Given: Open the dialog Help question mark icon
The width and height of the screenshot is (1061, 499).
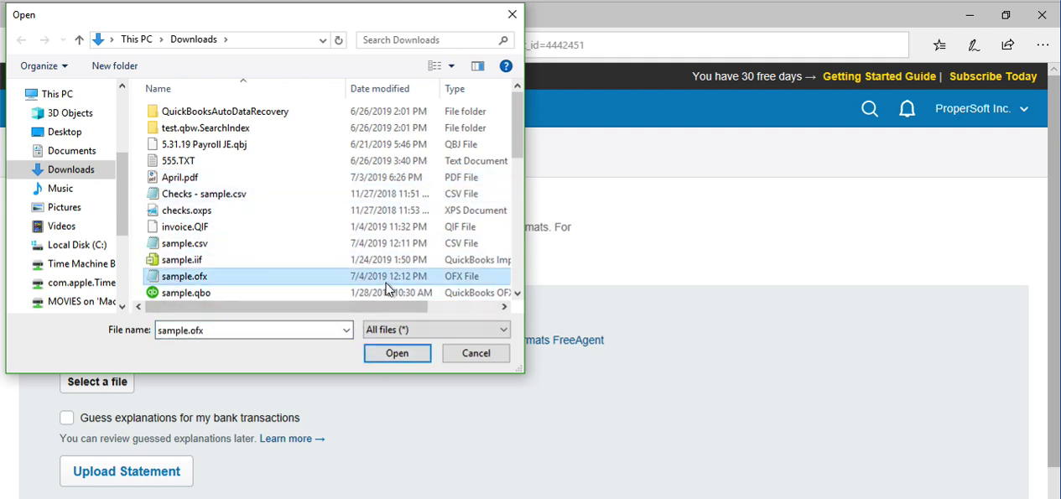Looking at the screenshot, I should click(x=506, y=66).
